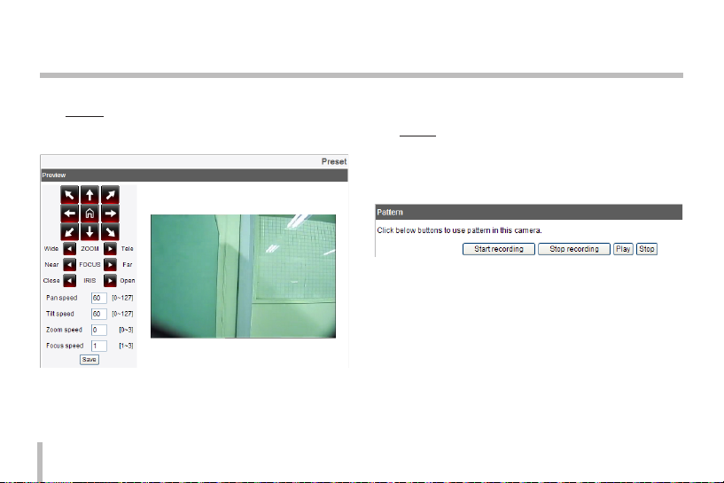
Task: Play the recorded pattern
Action: point(623,249)
